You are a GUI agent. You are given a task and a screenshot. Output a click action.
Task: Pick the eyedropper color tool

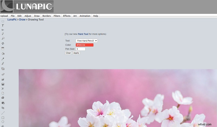pos(3,59)
